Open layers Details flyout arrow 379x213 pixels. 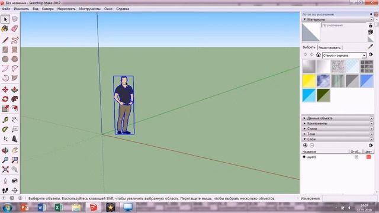[x=371, y=145]
